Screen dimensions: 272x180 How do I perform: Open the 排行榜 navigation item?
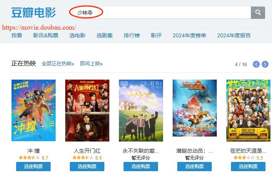pos(132,35)
